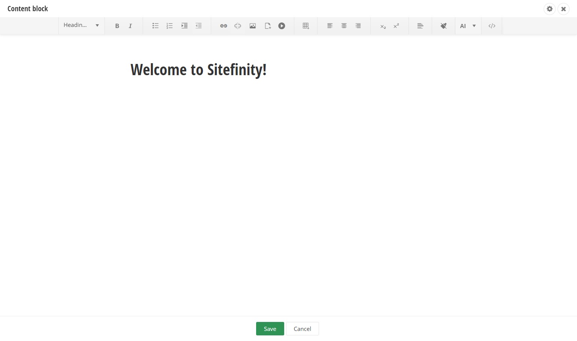Insert an unordered bullet list
The image size is (577, 341).
tap(155, 26)
